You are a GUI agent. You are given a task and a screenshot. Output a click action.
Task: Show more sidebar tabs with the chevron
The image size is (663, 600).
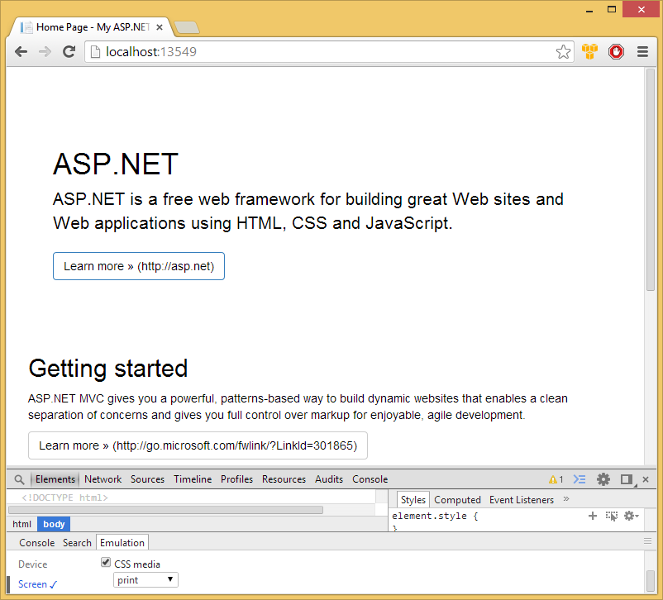[566, 499]
